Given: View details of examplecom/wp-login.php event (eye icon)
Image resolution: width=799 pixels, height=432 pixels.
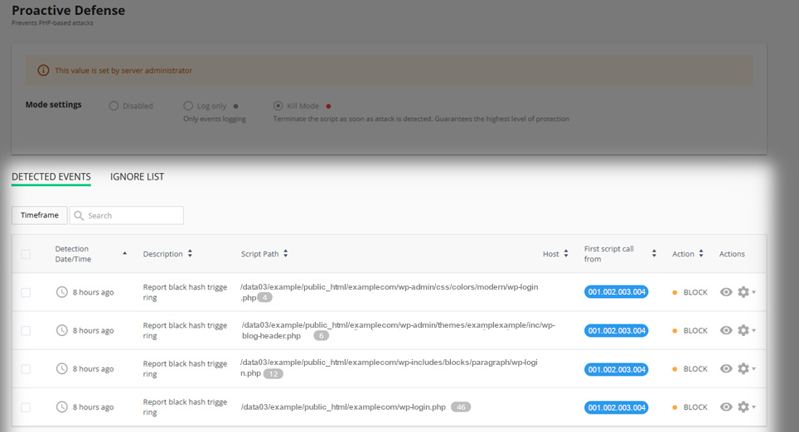Looking at the screenshot, I should (x=726, y=407).
